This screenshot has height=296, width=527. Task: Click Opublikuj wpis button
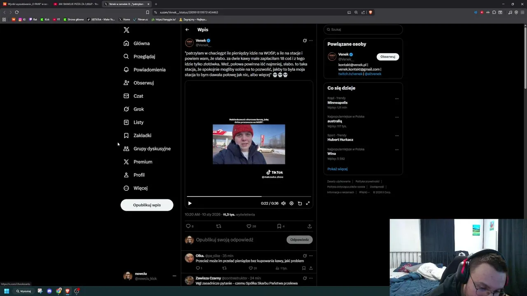click(147, 205)
